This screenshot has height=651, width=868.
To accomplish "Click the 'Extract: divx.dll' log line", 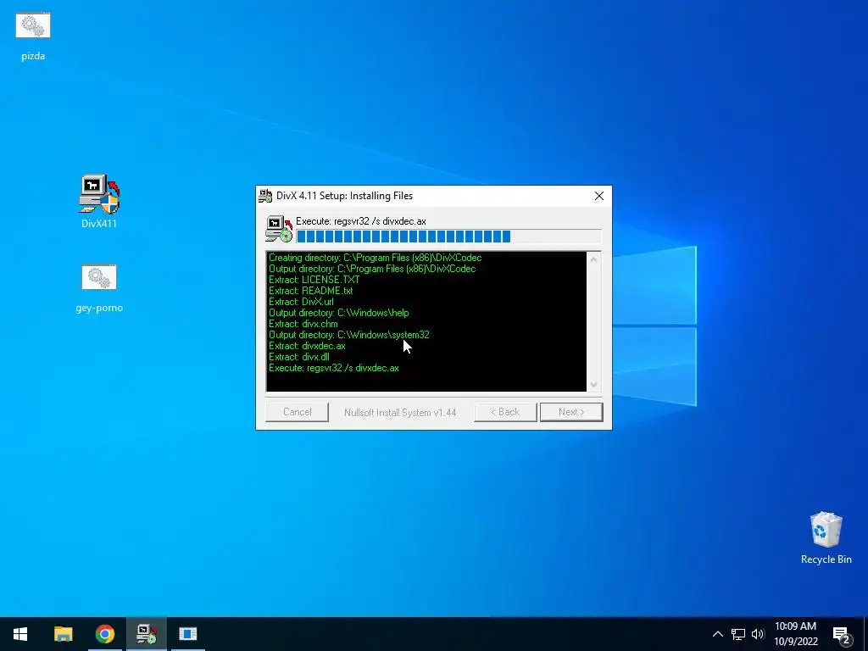I will (299, 357).
